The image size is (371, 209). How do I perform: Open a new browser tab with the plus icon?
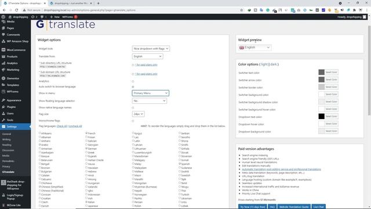tap(98, 3)
